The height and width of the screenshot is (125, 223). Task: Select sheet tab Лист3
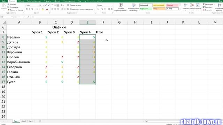[31, 121]
